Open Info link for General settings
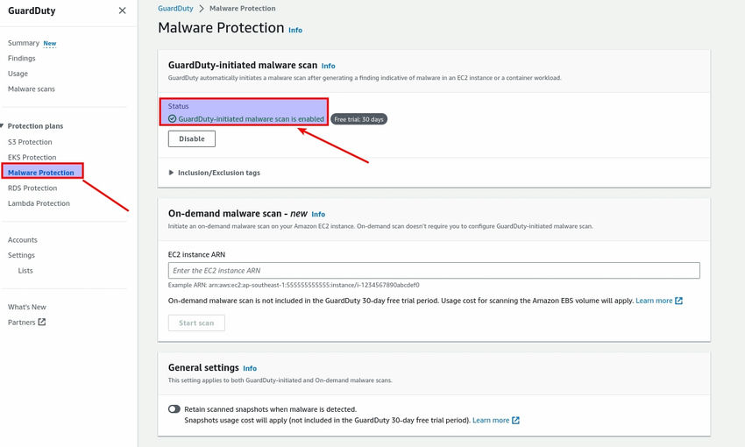745x447 pixels. coord(250,369)
